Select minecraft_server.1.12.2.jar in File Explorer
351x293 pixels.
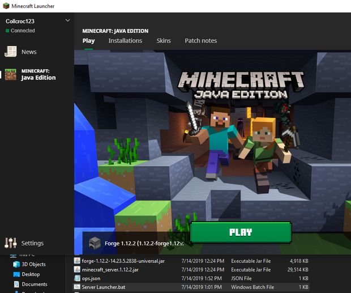pyautogui.click(x=110, y=270)
